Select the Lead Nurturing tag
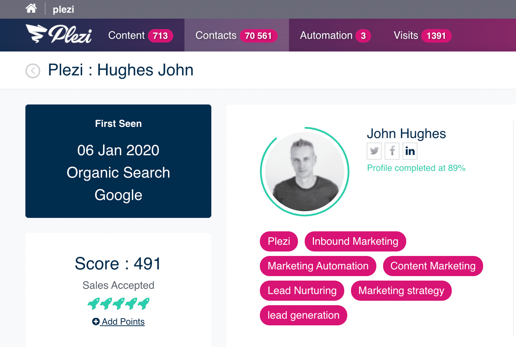 [302, 291]
